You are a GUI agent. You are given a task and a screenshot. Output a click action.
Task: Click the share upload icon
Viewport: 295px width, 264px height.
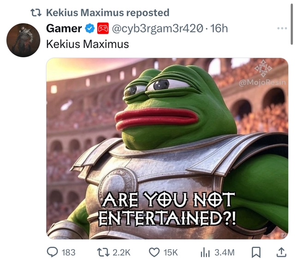pos(282,252)
